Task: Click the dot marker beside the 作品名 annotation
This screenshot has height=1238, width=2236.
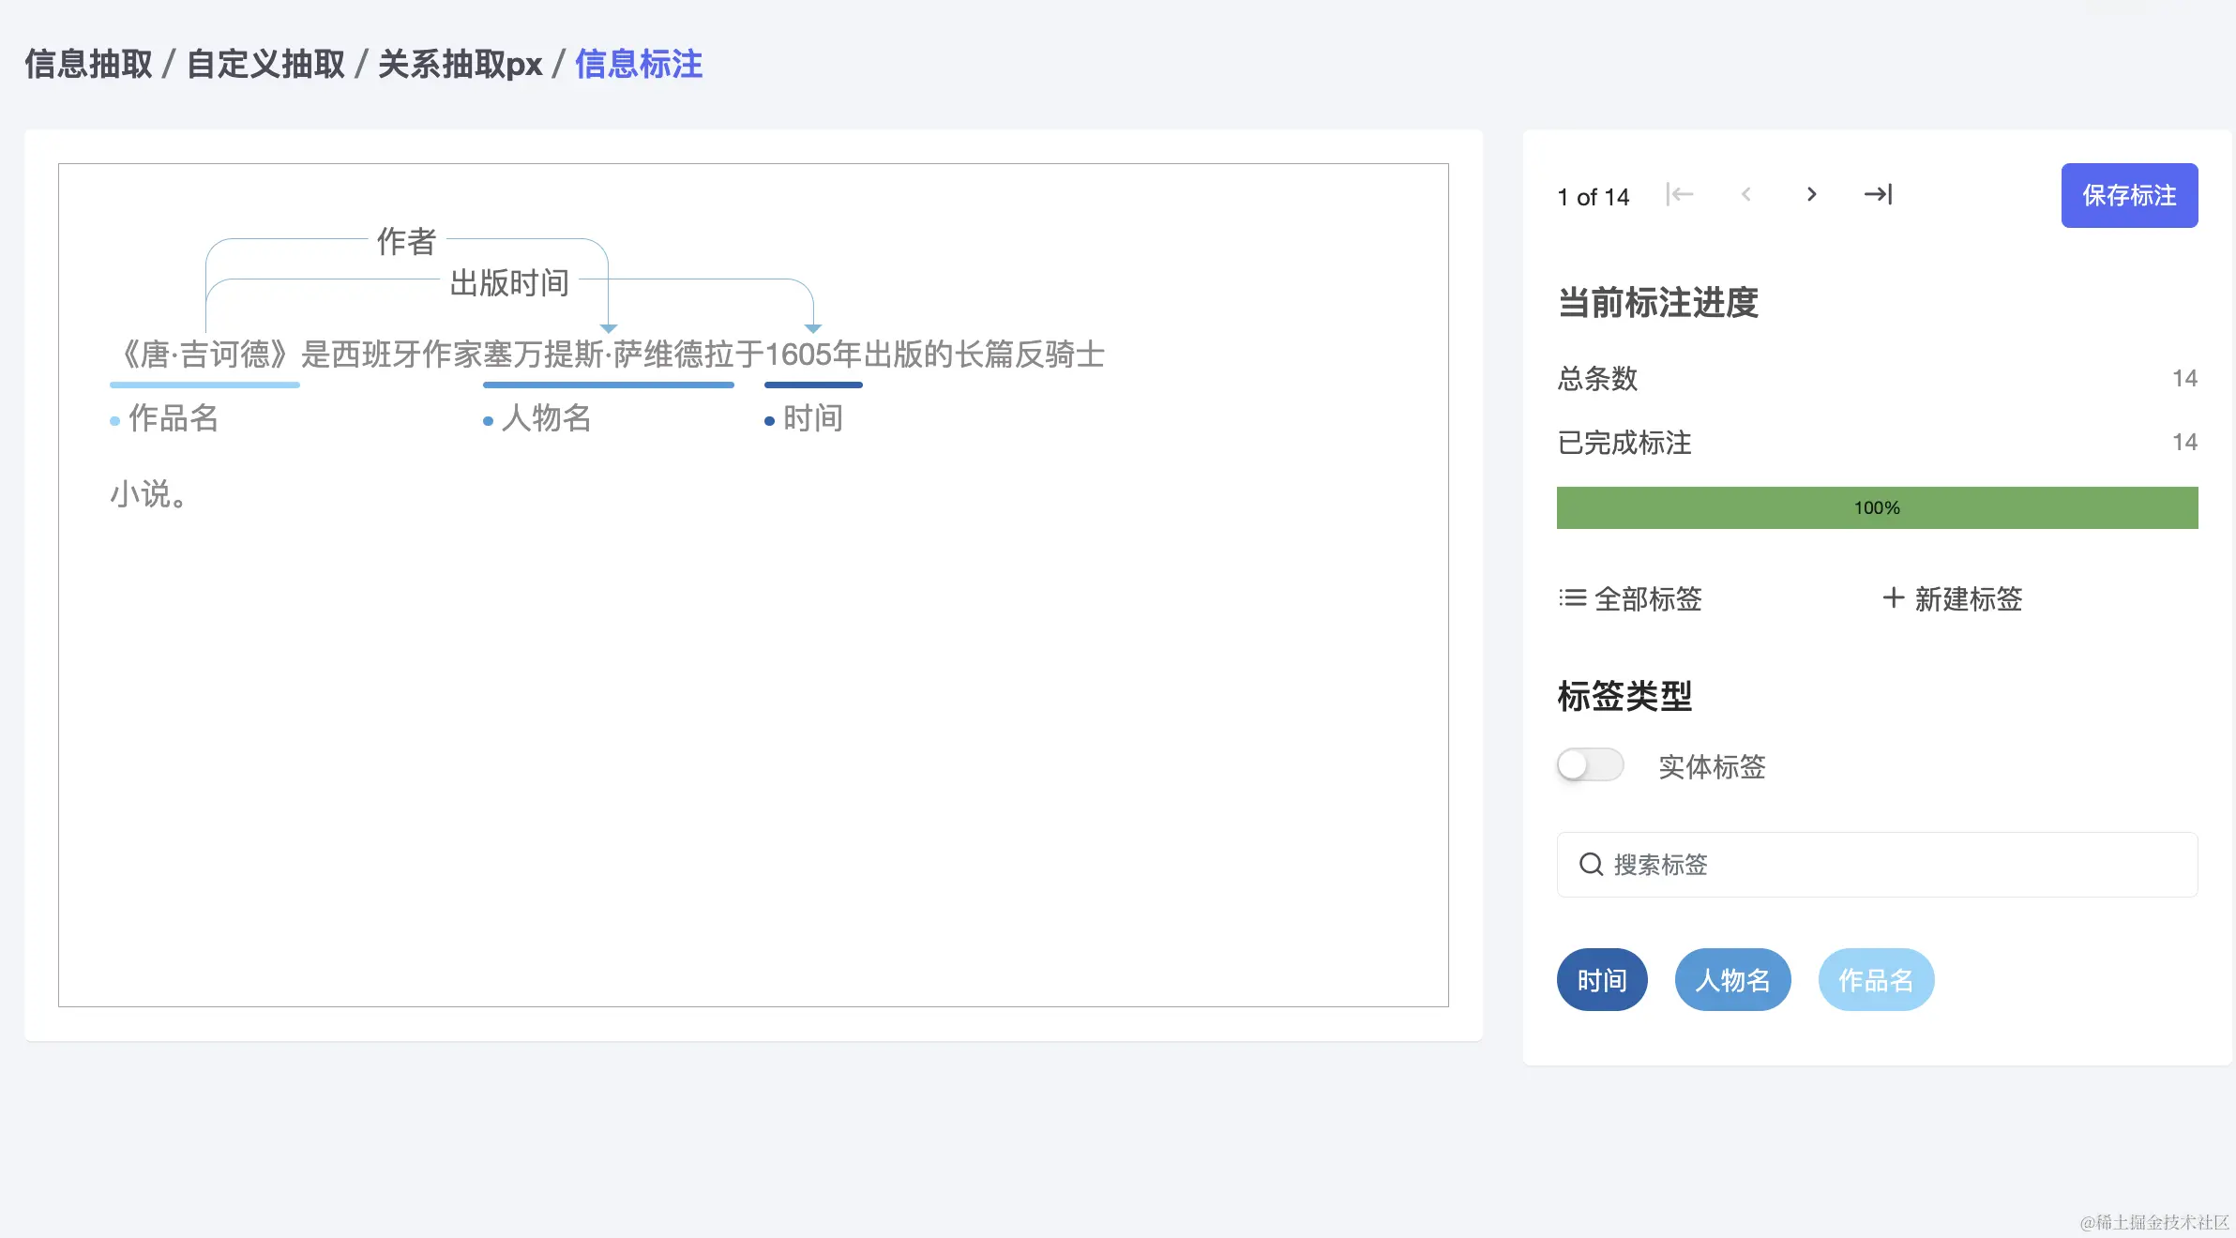Action: pyautogui.click(x=114, y=420)
